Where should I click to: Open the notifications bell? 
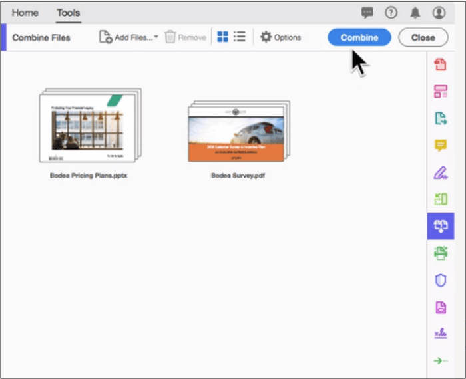(x=415, y=13)
